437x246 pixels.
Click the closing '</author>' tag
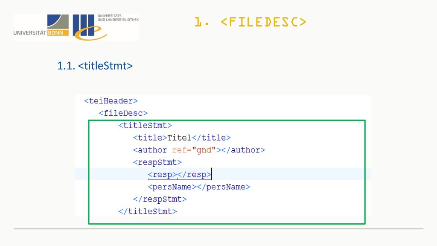(x=243, y=150)
